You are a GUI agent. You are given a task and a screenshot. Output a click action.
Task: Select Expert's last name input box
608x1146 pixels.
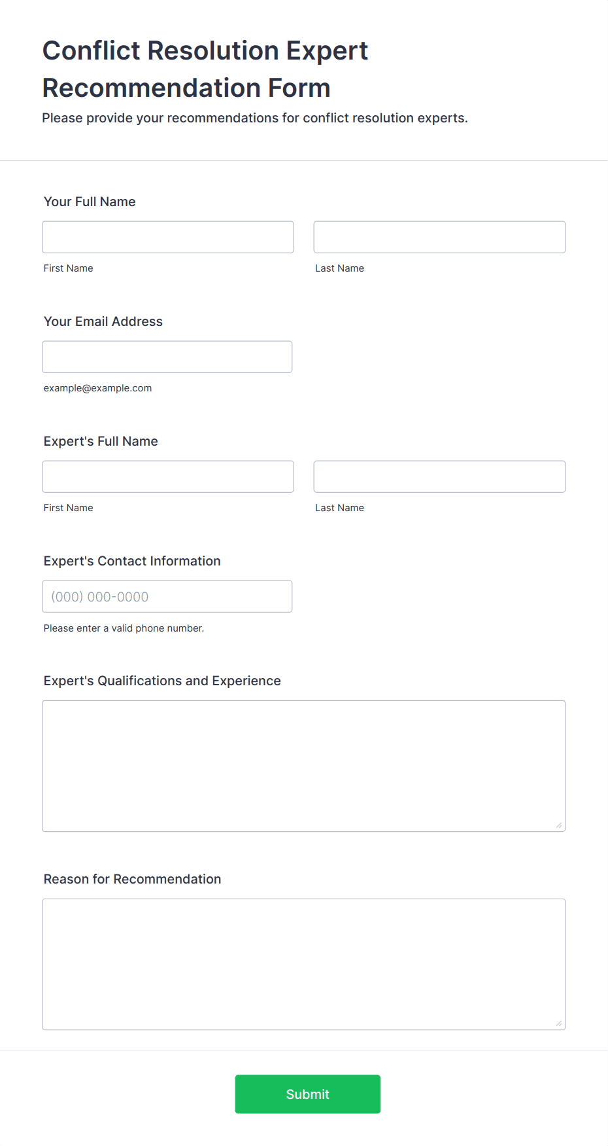tap(439, 476)
